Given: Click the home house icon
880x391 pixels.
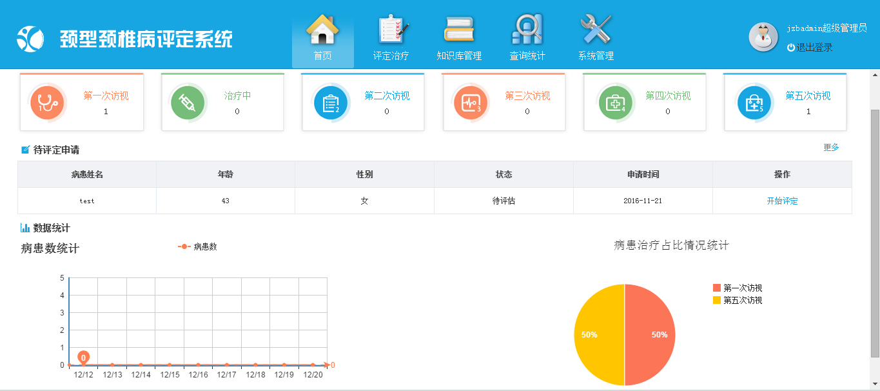Looking at the screenshot, I should [x=322, y=30].
